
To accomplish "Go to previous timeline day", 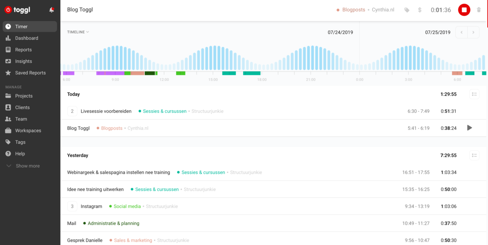I will (462, 32).
